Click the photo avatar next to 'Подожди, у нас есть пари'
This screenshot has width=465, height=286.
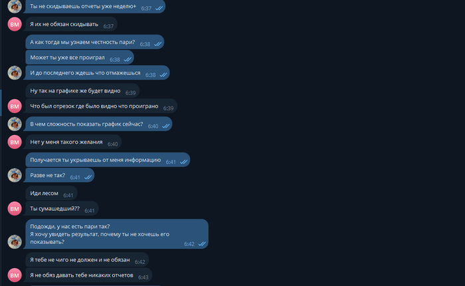[x=15, y=241]
